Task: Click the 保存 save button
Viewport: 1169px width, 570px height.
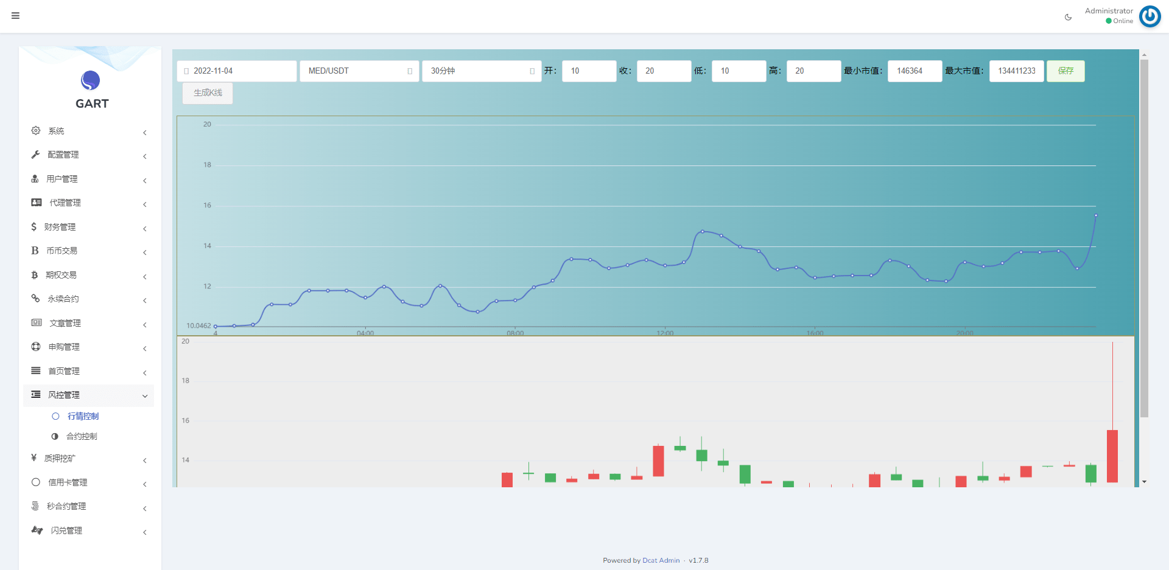Action: coord(1065,71)
